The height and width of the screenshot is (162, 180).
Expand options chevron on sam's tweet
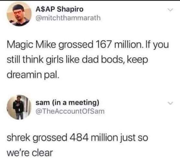coord(170,103)
